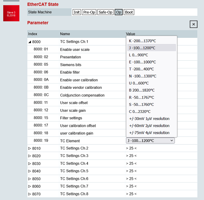Choose R -50...1767°C thermocouple option
The width and height of the screenshot is (204, 200).
click(151, 97)
